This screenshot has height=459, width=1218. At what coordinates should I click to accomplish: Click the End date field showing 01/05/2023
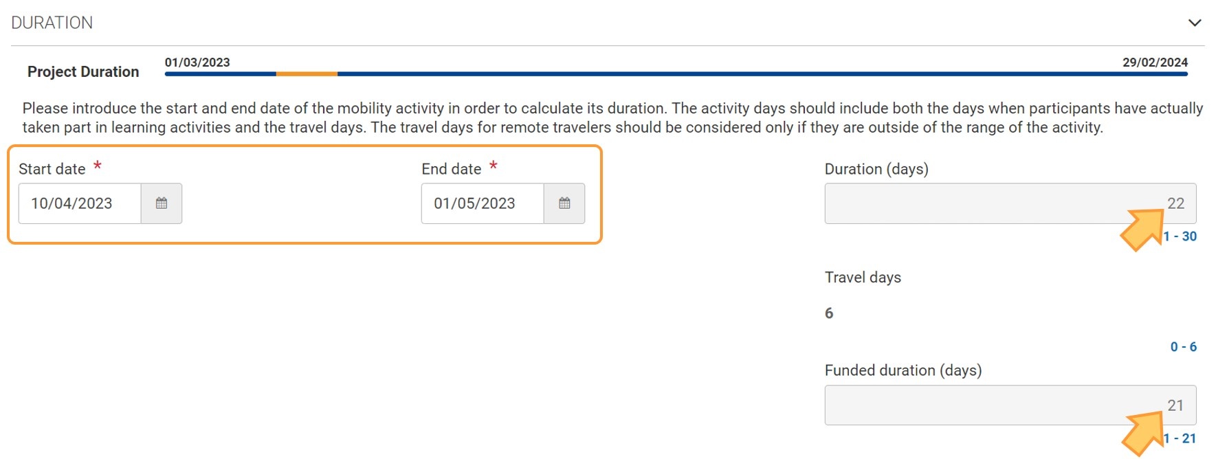(x=483, y=203)
